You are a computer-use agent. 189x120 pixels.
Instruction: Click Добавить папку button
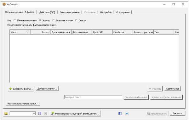pos(47,89)
